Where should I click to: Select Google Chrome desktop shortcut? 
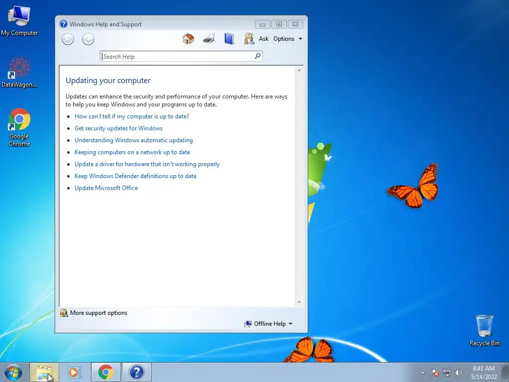19,127
